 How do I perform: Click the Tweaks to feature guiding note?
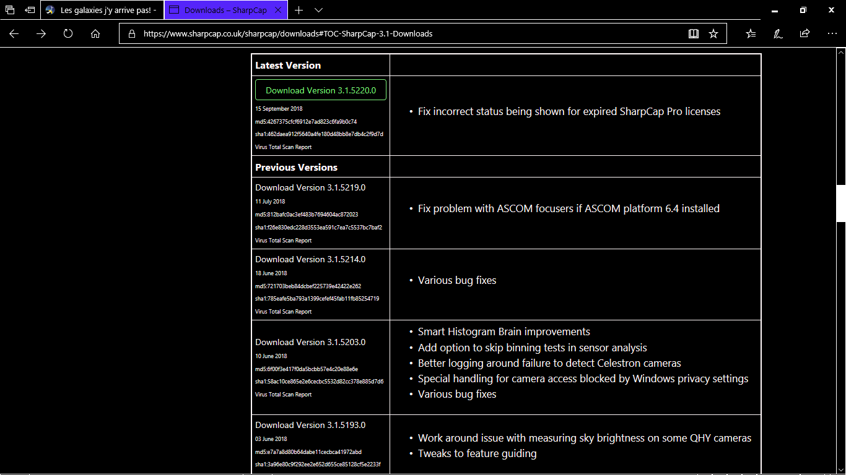tap(478, 454)
